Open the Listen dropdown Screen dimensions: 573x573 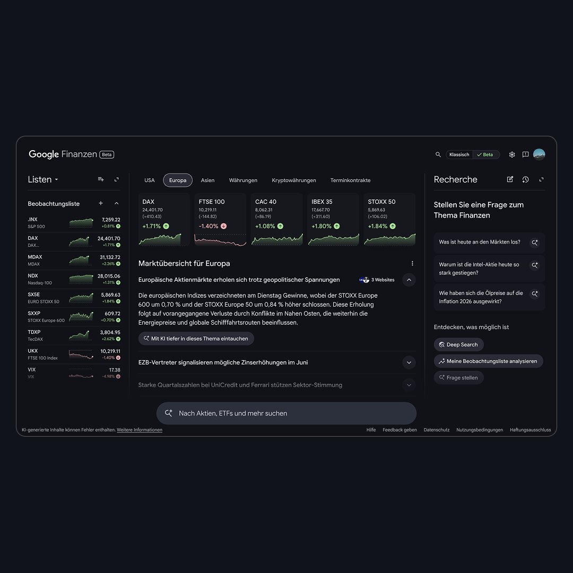pyautogui.click(x=43, y=179)
